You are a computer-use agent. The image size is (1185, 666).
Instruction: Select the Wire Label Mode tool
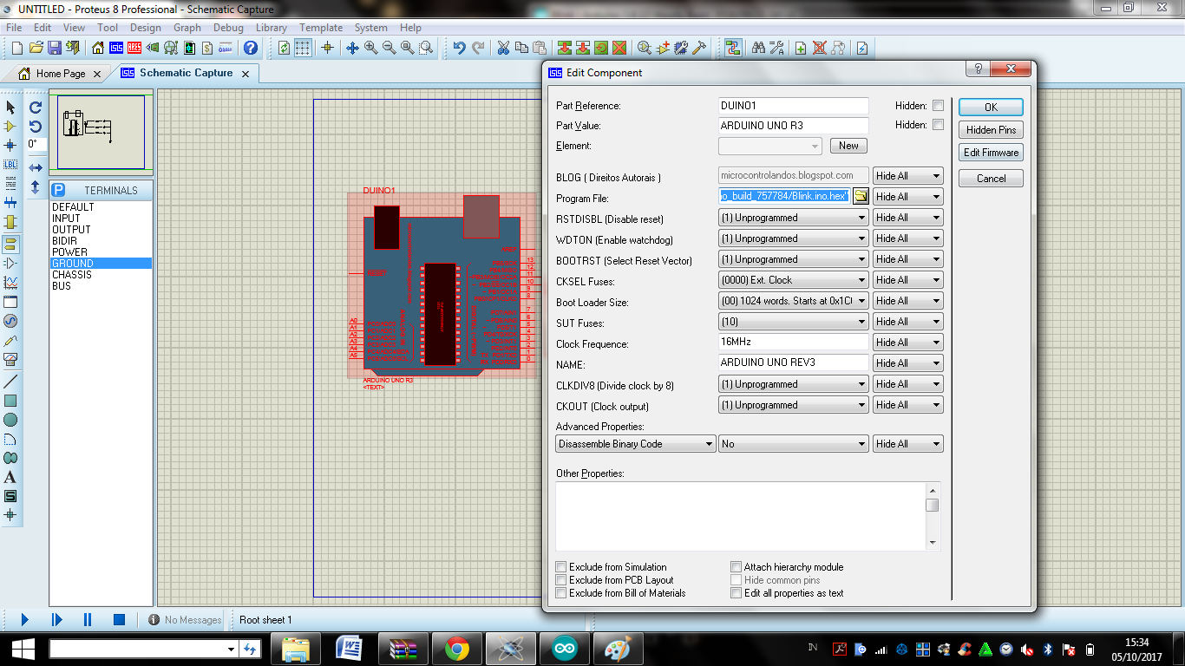click(x=12, y=164)
